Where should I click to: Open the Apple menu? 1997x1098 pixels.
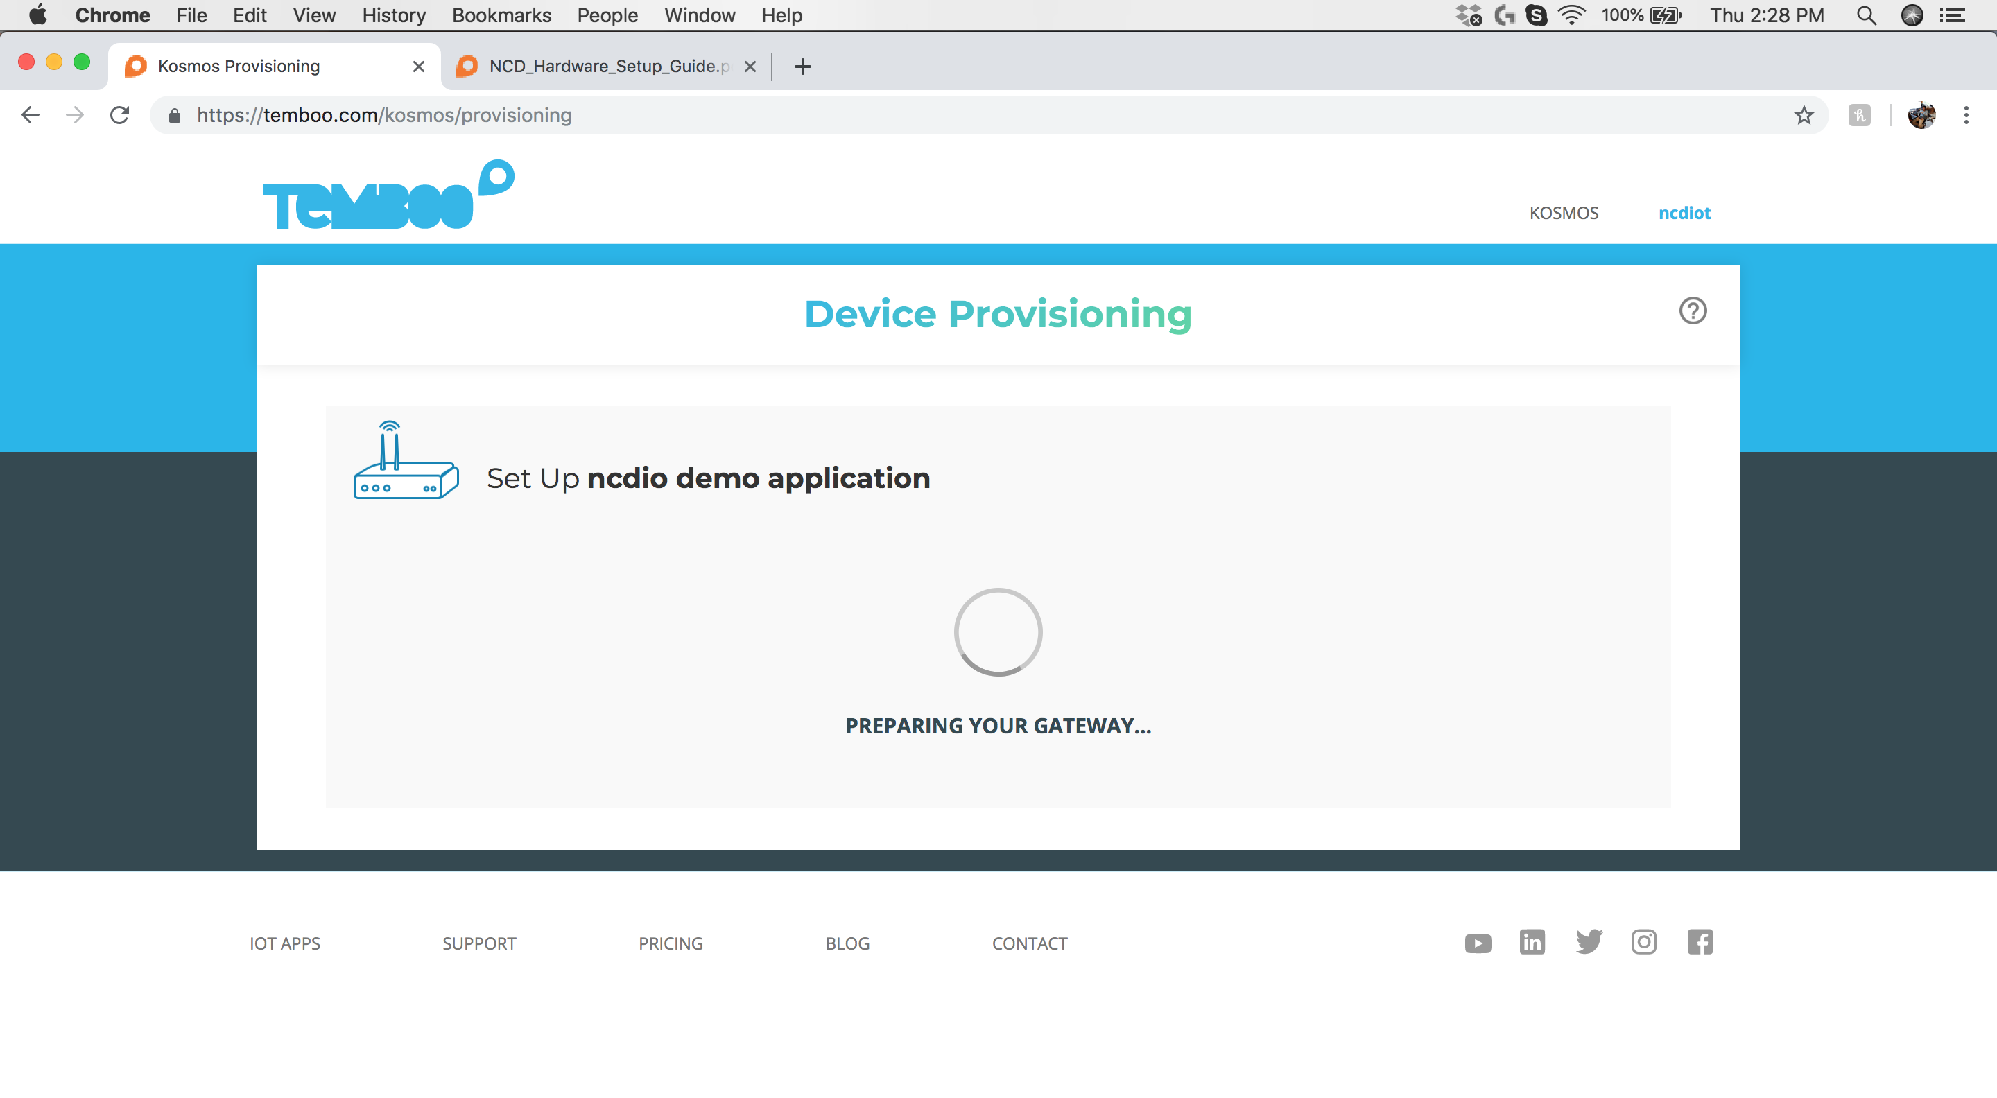(x=37, y=15)
